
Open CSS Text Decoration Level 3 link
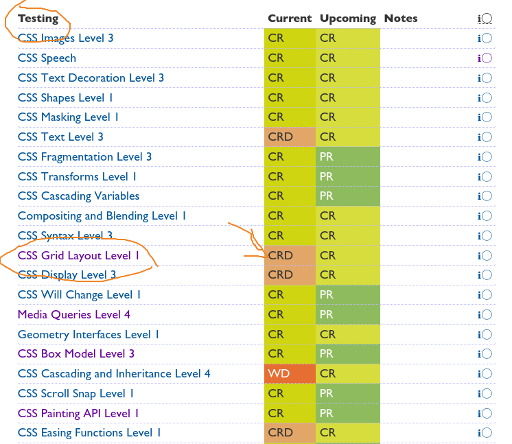(91, 78)
